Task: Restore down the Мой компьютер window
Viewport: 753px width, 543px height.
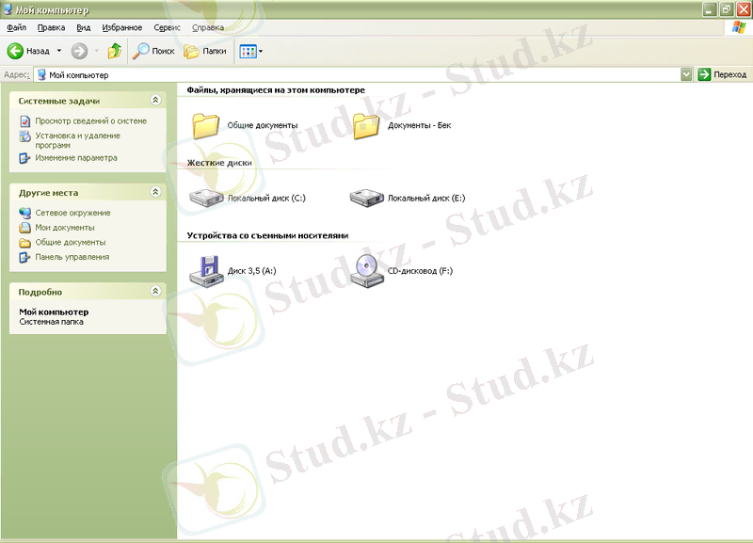Action: 727,9
